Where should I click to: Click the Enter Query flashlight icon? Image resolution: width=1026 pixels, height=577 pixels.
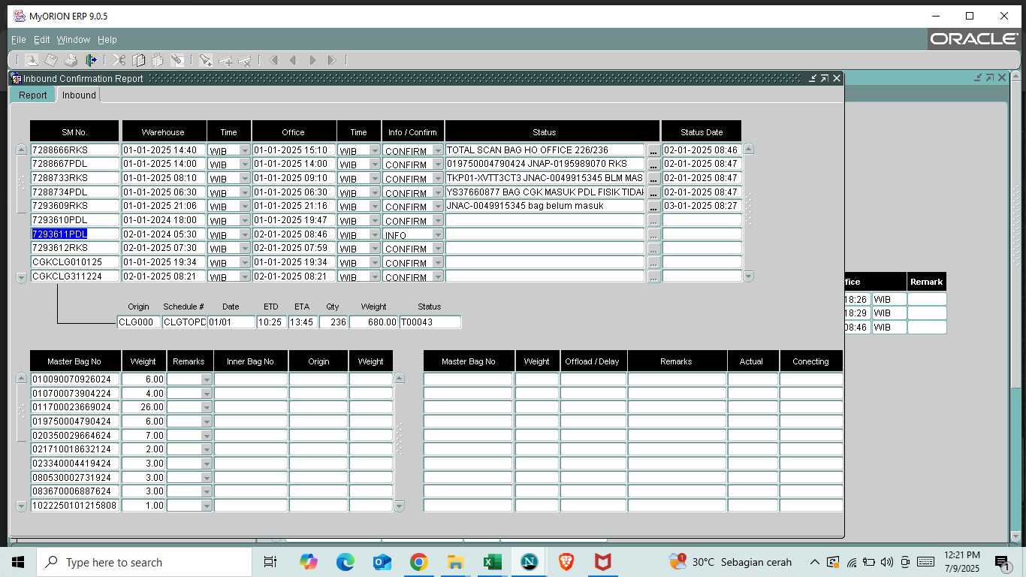pos(205,60)
